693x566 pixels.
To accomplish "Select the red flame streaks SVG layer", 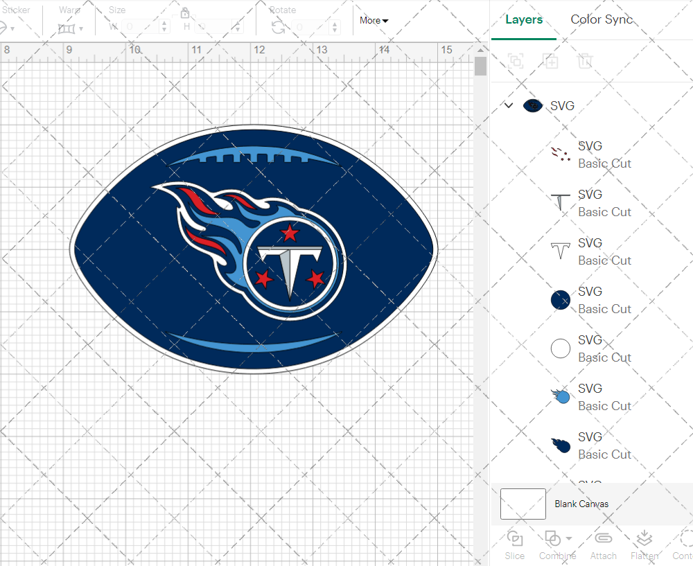I will click(x=592, y=154).
